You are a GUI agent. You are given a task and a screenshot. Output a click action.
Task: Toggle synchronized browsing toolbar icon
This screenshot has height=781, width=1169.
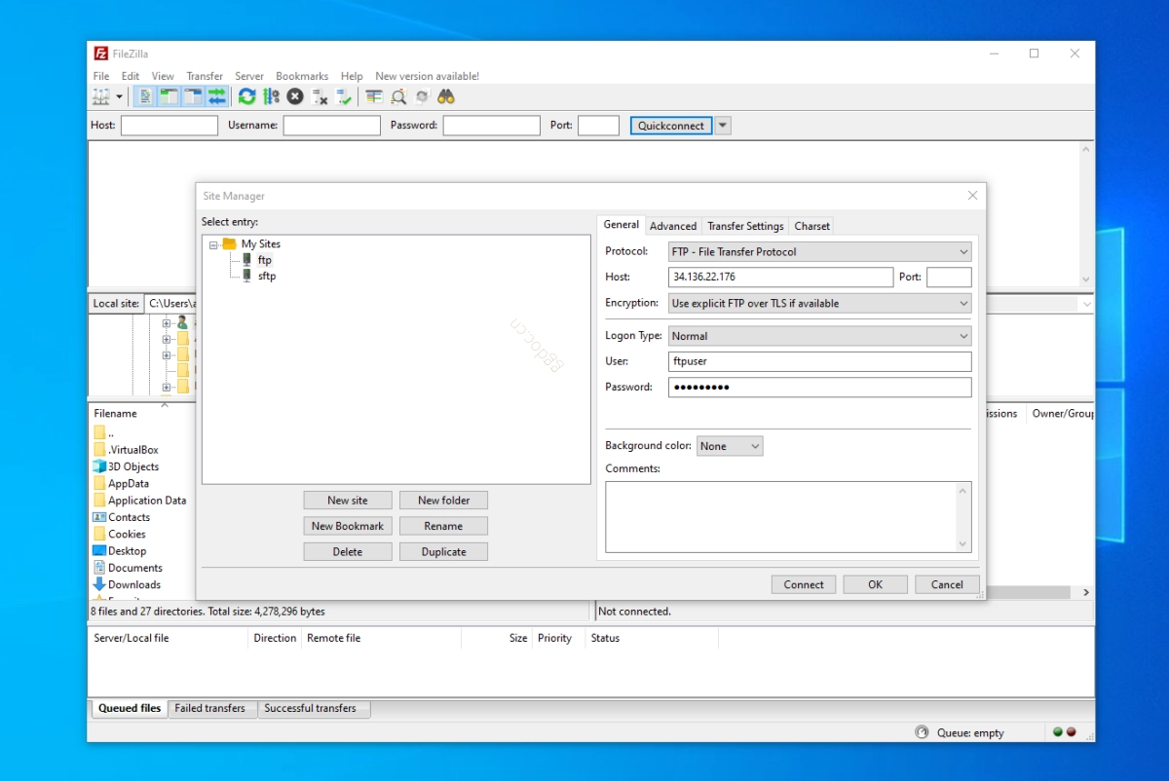click(x=422, y=96)
